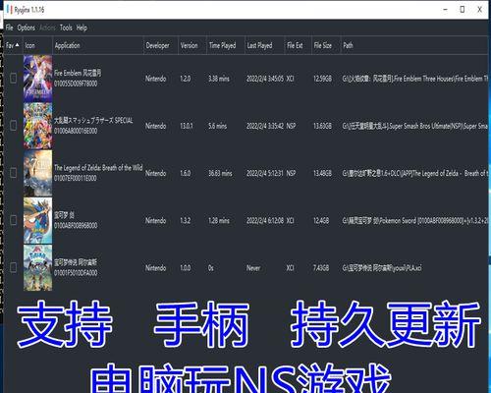
Task: Click version 13.0.1 cell
Action: (187, 126)
